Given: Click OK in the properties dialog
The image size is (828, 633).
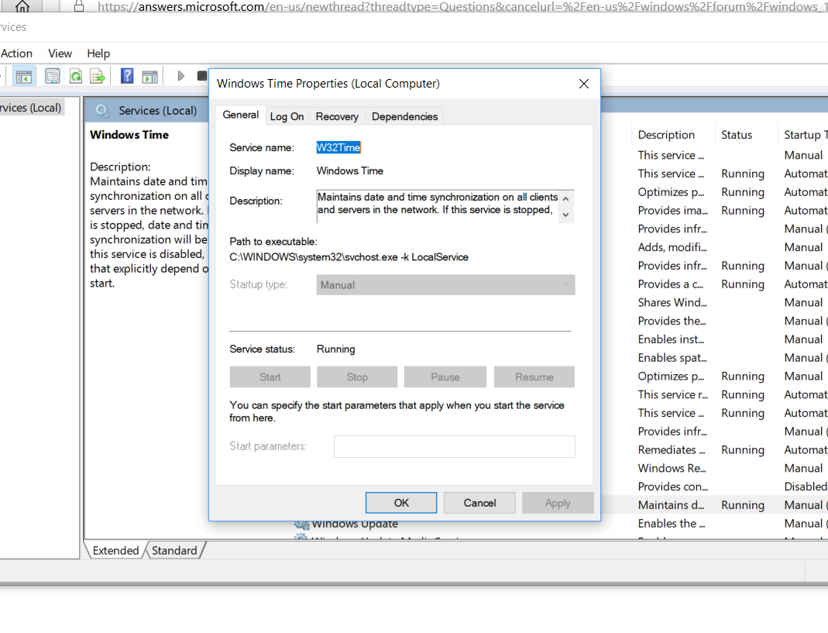Looking at the screenshot, I should (x=401, y=503).
